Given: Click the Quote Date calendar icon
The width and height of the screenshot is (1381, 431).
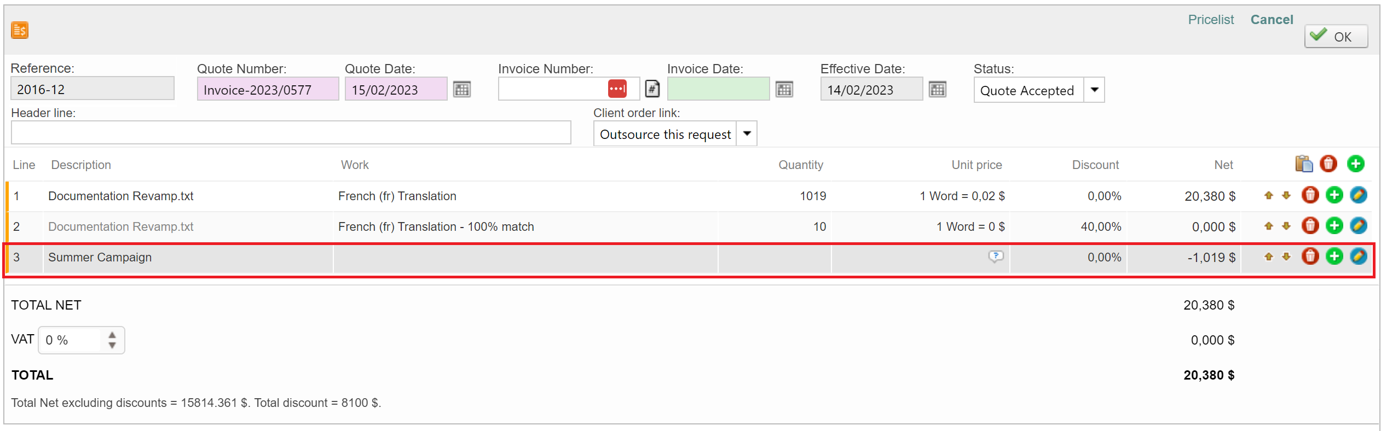Looking at the screenshot, I should click(x=461, y=90).
